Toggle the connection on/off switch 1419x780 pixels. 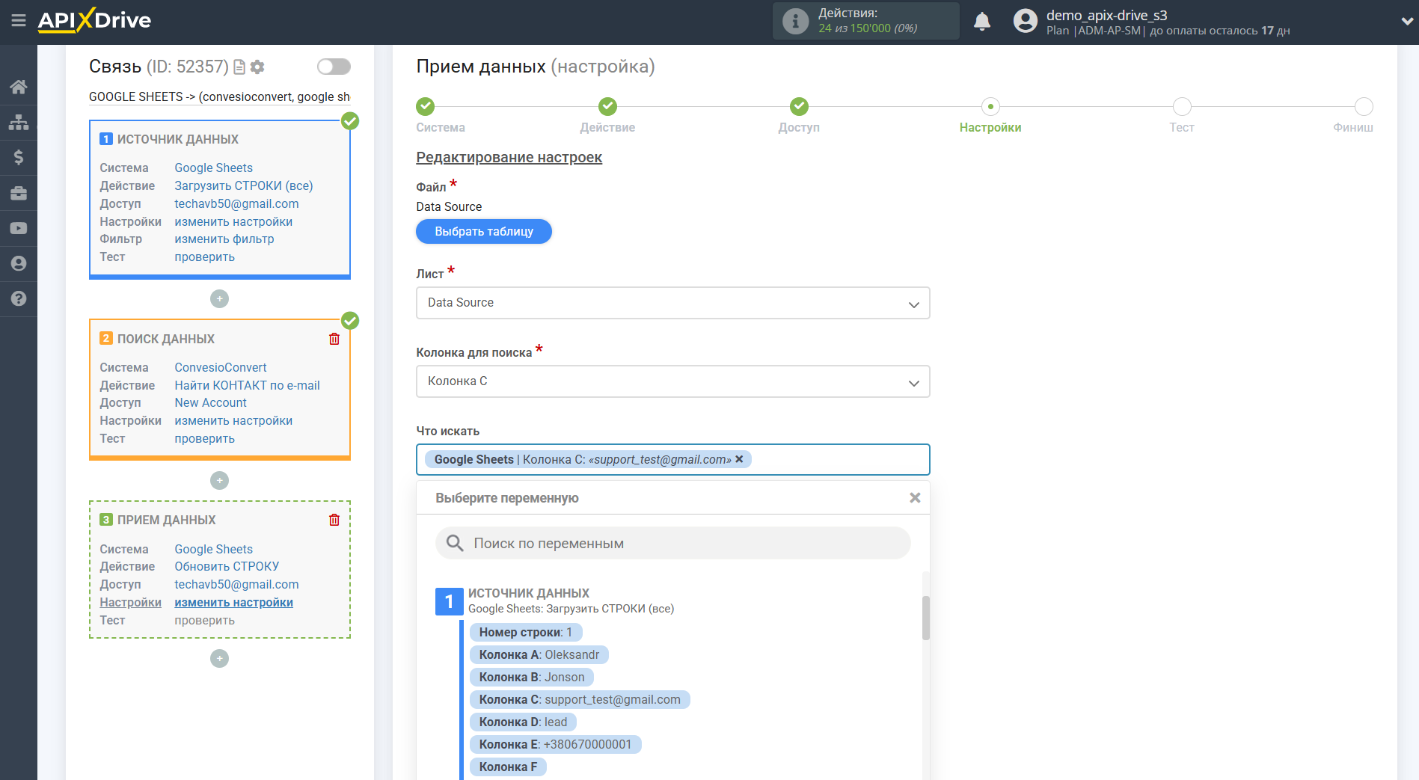(x=334, y=67)
